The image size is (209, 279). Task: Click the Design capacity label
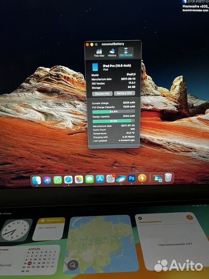tap(101, 117)
